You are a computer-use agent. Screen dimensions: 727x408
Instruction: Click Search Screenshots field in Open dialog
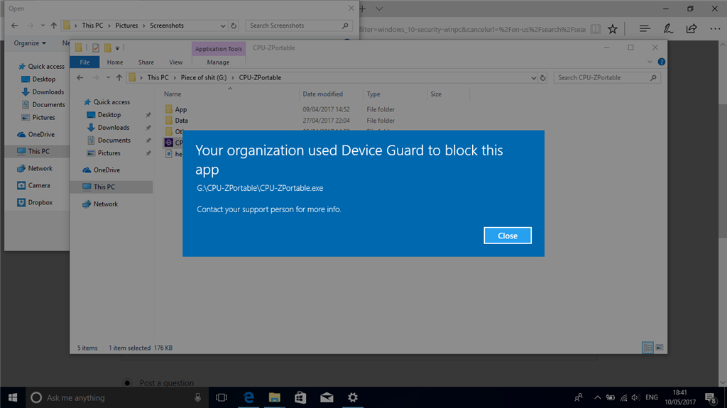coord(299,26)
